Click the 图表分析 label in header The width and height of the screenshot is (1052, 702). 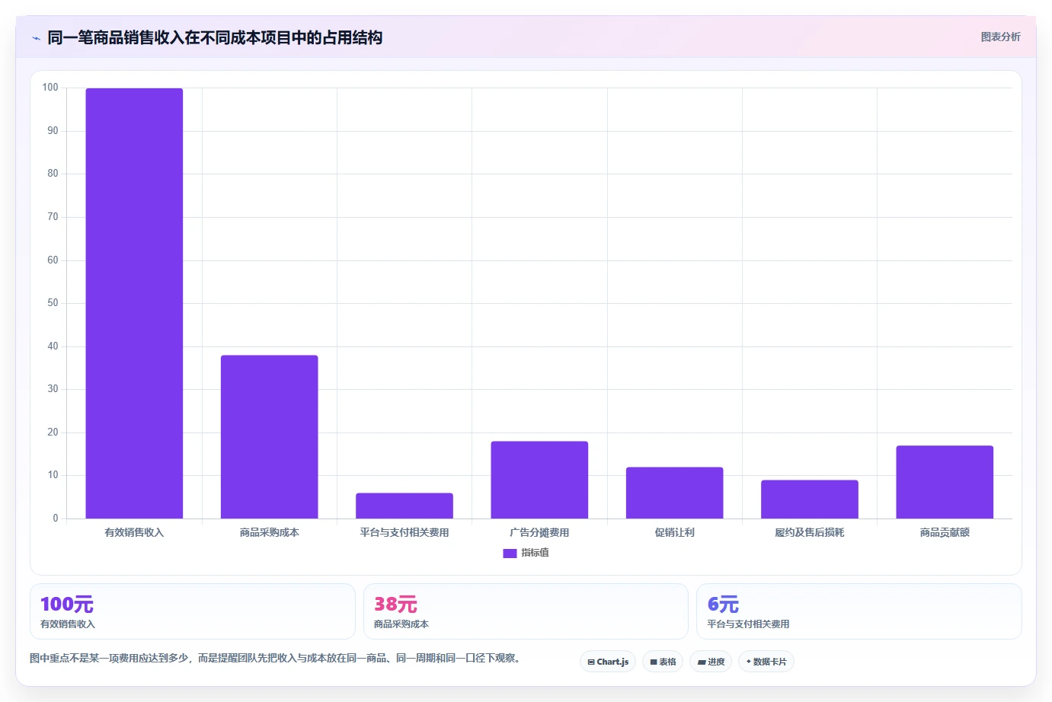[x=1000, y=37]
